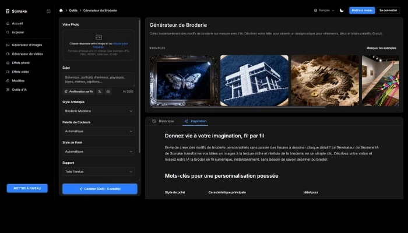The width and height of the screenshot is (408, 233).
Task: Click the Générateur de vidéos icon
Action: point(8,54)
